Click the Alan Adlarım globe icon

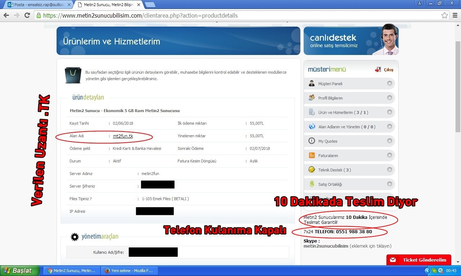coord(312,127)
